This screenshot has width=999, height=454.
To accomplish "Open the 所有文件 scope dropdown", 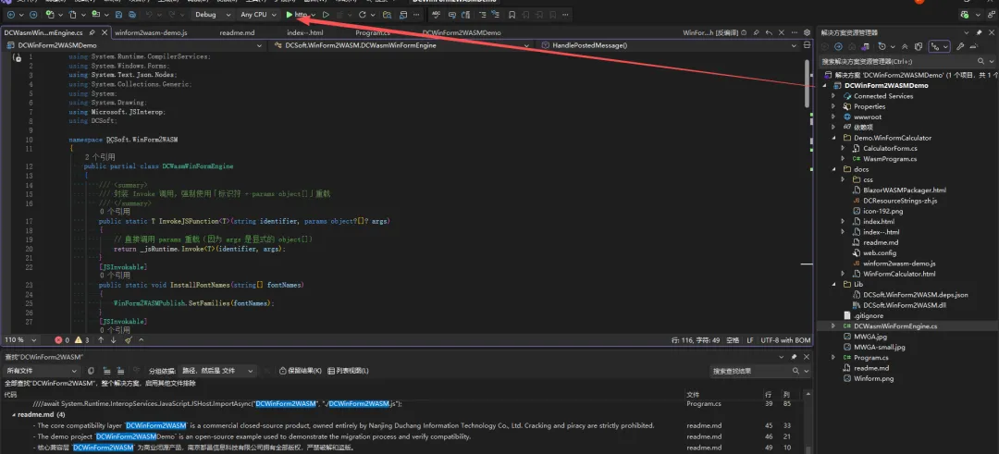I will [41, 371].
